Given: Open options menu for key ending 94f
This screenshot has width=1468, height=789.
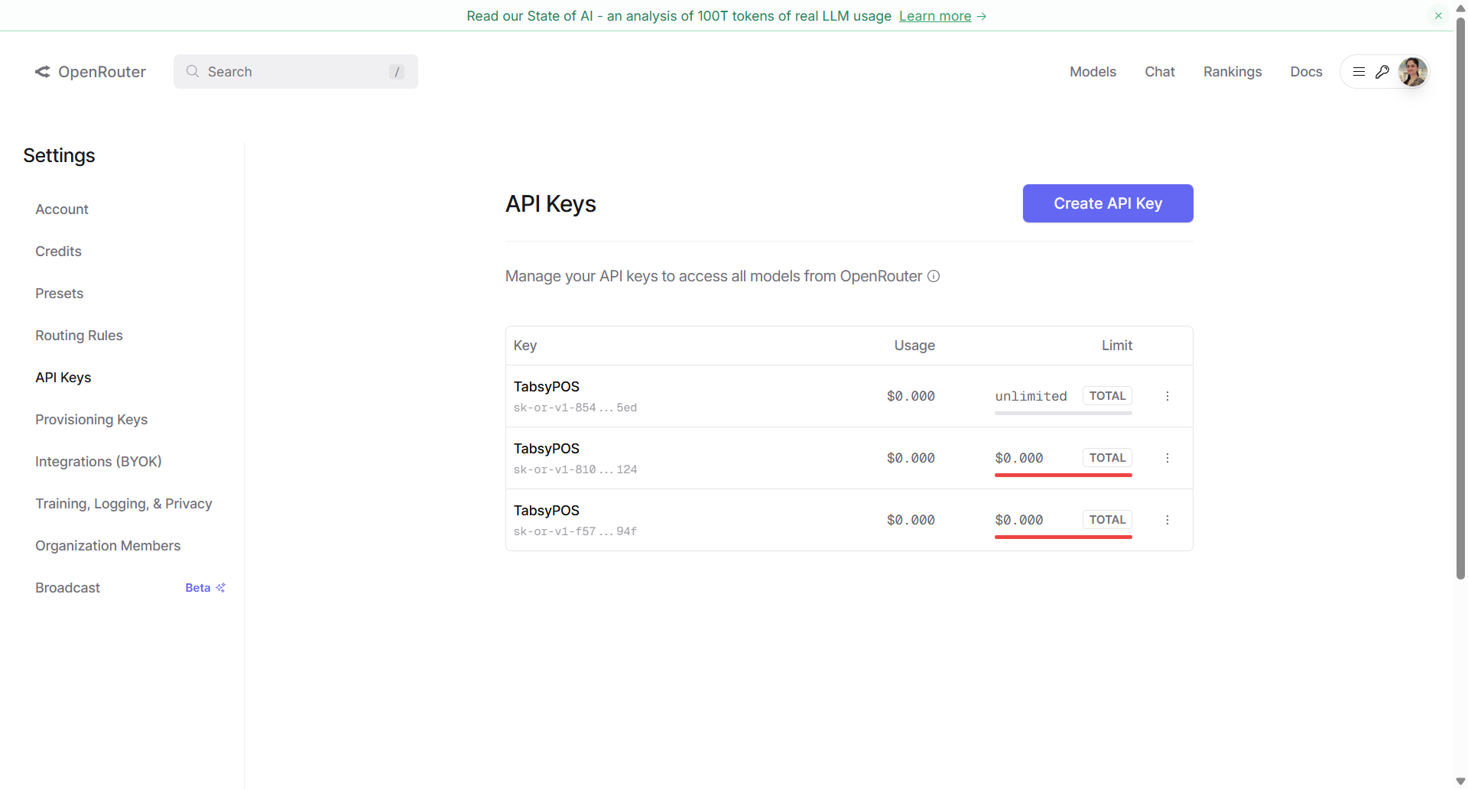Looking at the screenshot, I should pyautogui.click(x=1168, y=520).
